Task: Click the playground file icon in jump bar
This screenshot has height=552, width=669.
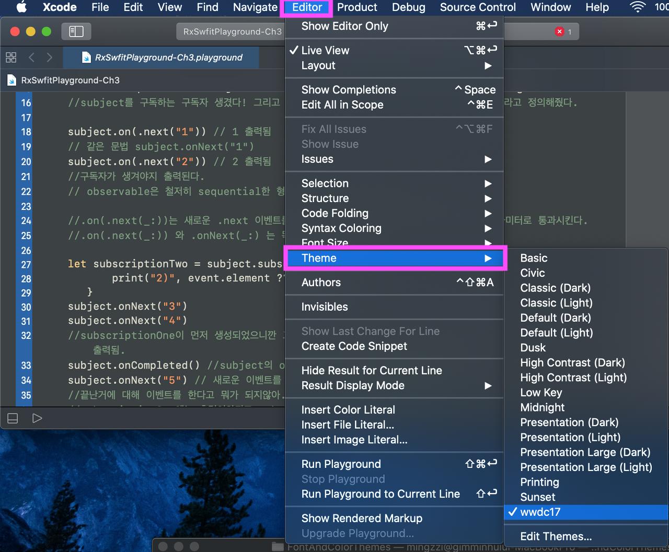Action: [11, 80]
